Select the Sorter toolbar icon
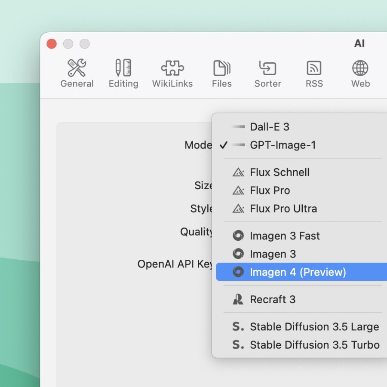 [267, 74]
